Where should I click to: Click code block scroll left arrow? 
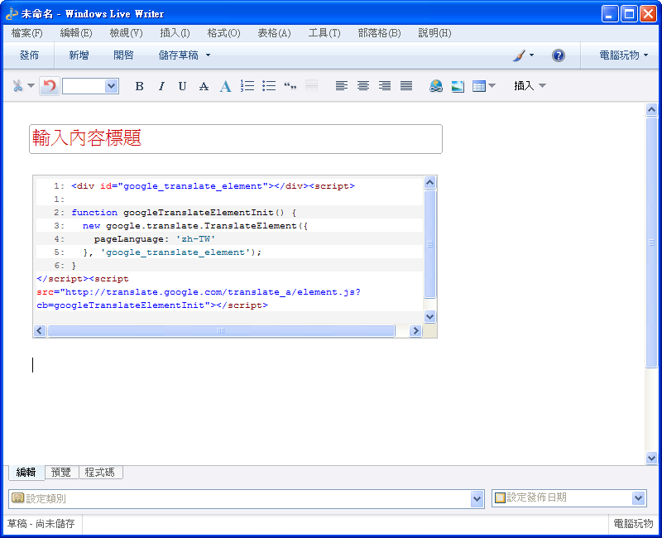[40, 330]
